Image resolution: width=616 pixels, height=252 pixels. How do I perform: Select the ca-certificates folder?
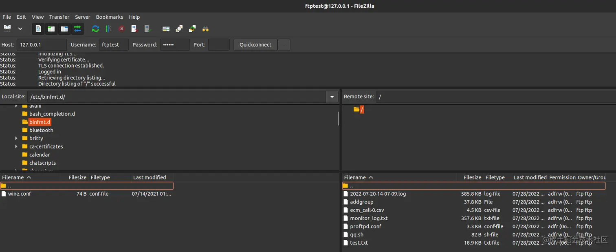tap(46, 146)
